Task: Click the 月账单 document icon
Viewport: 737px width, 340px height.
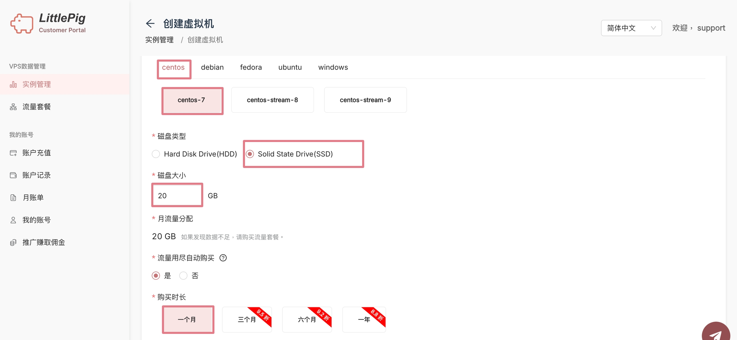Action: (13, 198)
